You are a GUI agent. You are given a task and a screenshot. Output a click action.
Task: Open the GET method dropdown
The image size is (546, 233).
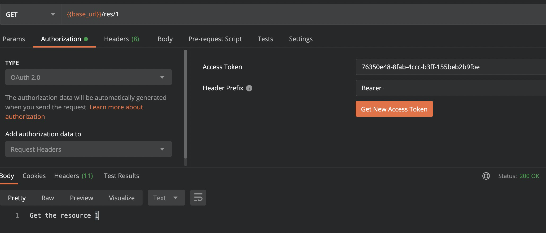click(x=30, y=15)
